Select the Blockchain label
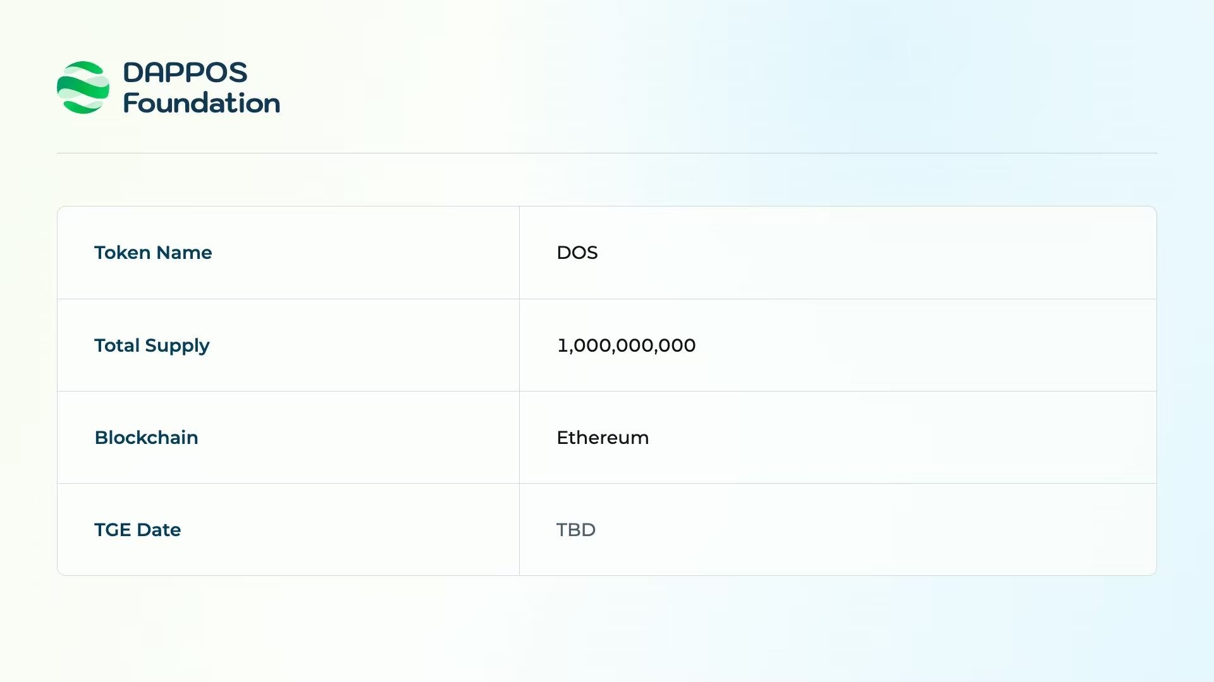Viewport: 1214px width, 682px height. 146,438
